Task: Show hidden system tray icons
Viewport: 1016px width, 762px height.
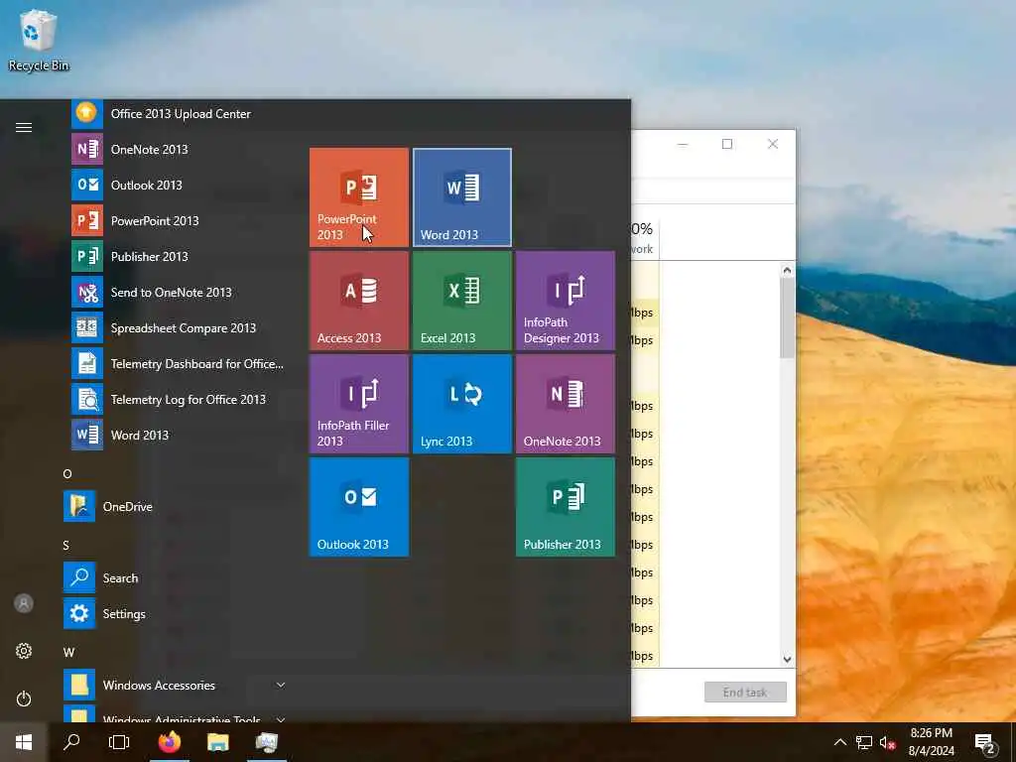Action: point(839,742)
